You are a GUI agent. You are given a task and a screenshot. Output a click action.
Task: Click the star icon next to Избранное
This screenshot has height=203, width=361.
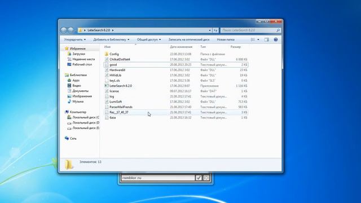(67, 48)
